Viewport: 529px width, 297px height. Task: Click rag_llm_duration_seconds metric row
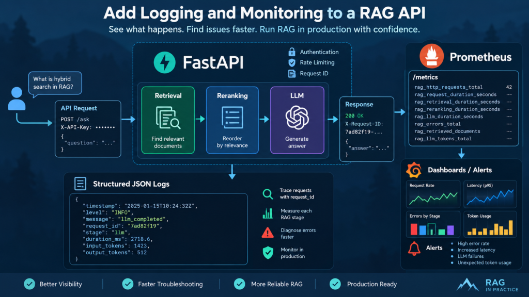point(463,117)
